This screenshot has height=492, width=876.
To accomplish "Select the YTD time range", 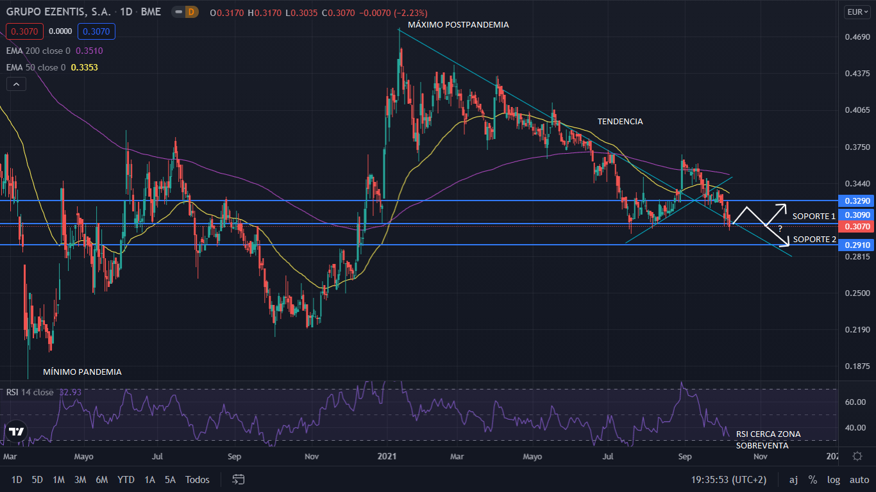I will pyautogui.click(x=126, y=479).
